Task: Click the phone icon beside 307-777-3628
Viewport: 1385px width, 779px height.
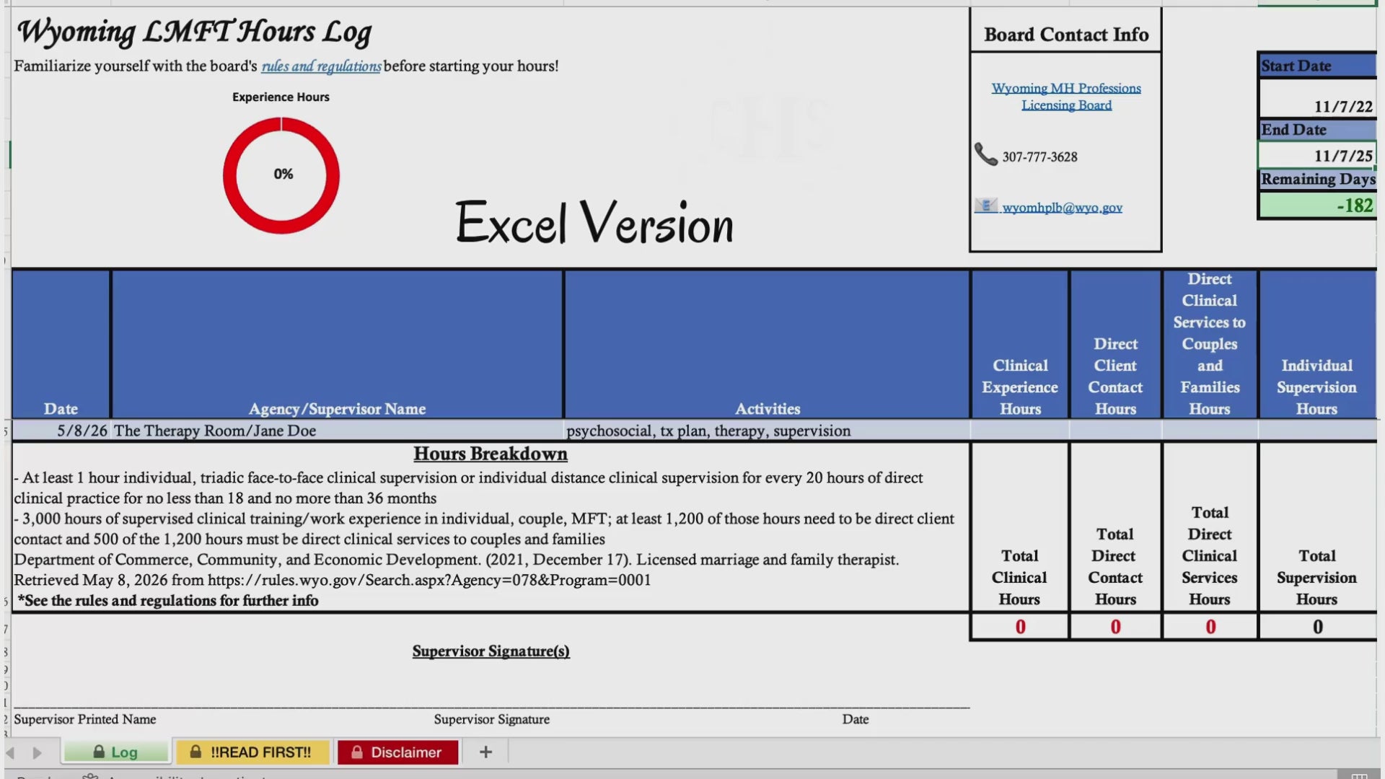Action: 985,154
